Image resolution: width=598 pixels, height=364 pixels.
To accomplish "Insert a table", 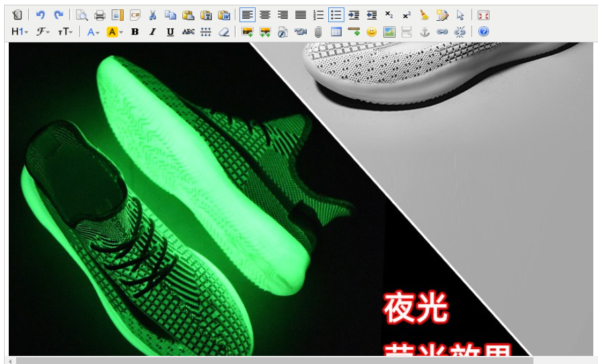I will [x=336, y=32].
